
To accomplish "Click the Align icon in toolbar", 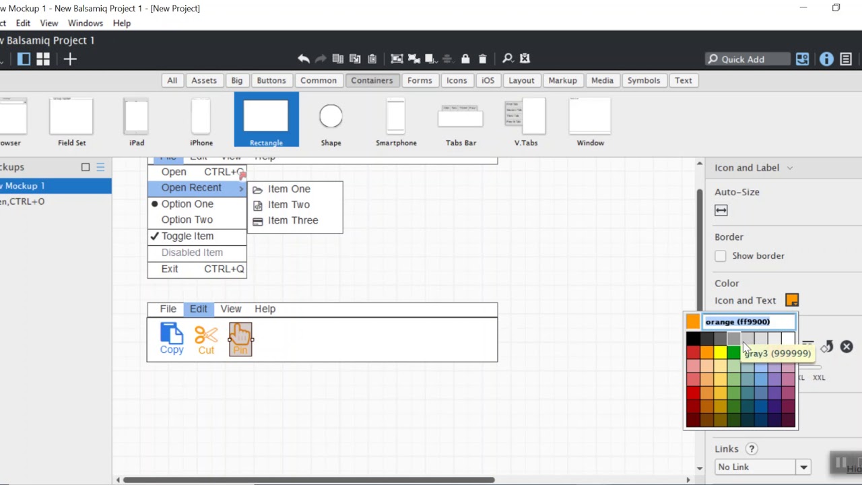I will point(447,59).
